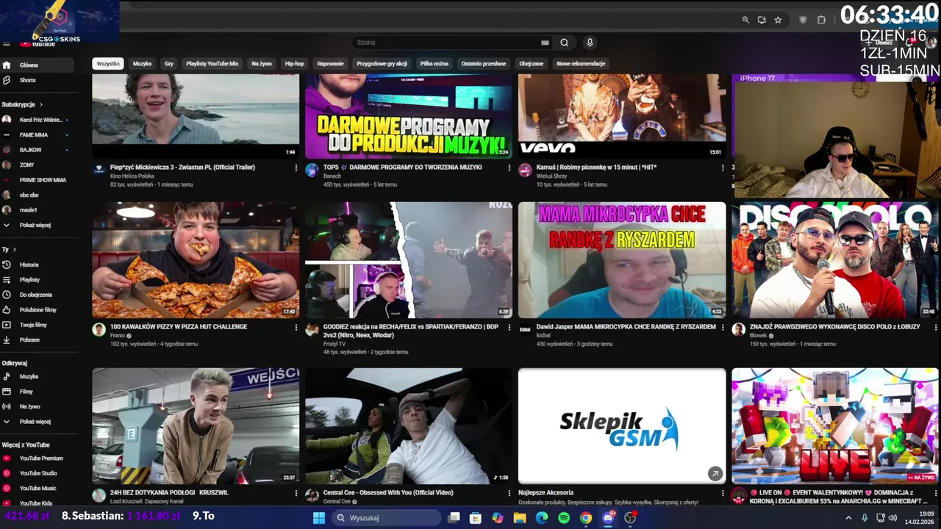Open Spotify from the taskbar
Viewport: 941px width, 529px height.
pyautogui.click(x=564, y=518)
